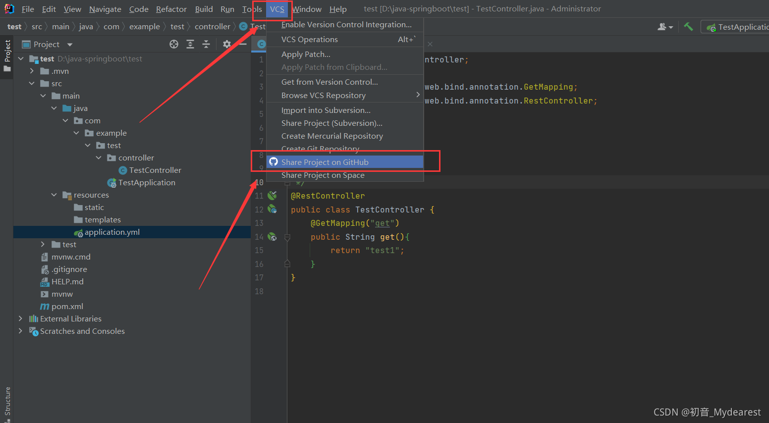Image resolution: width=769 pixels, height=423 pixels.
Task: Choose Create Mercurial Repository
Action: (x=345, y=136)
